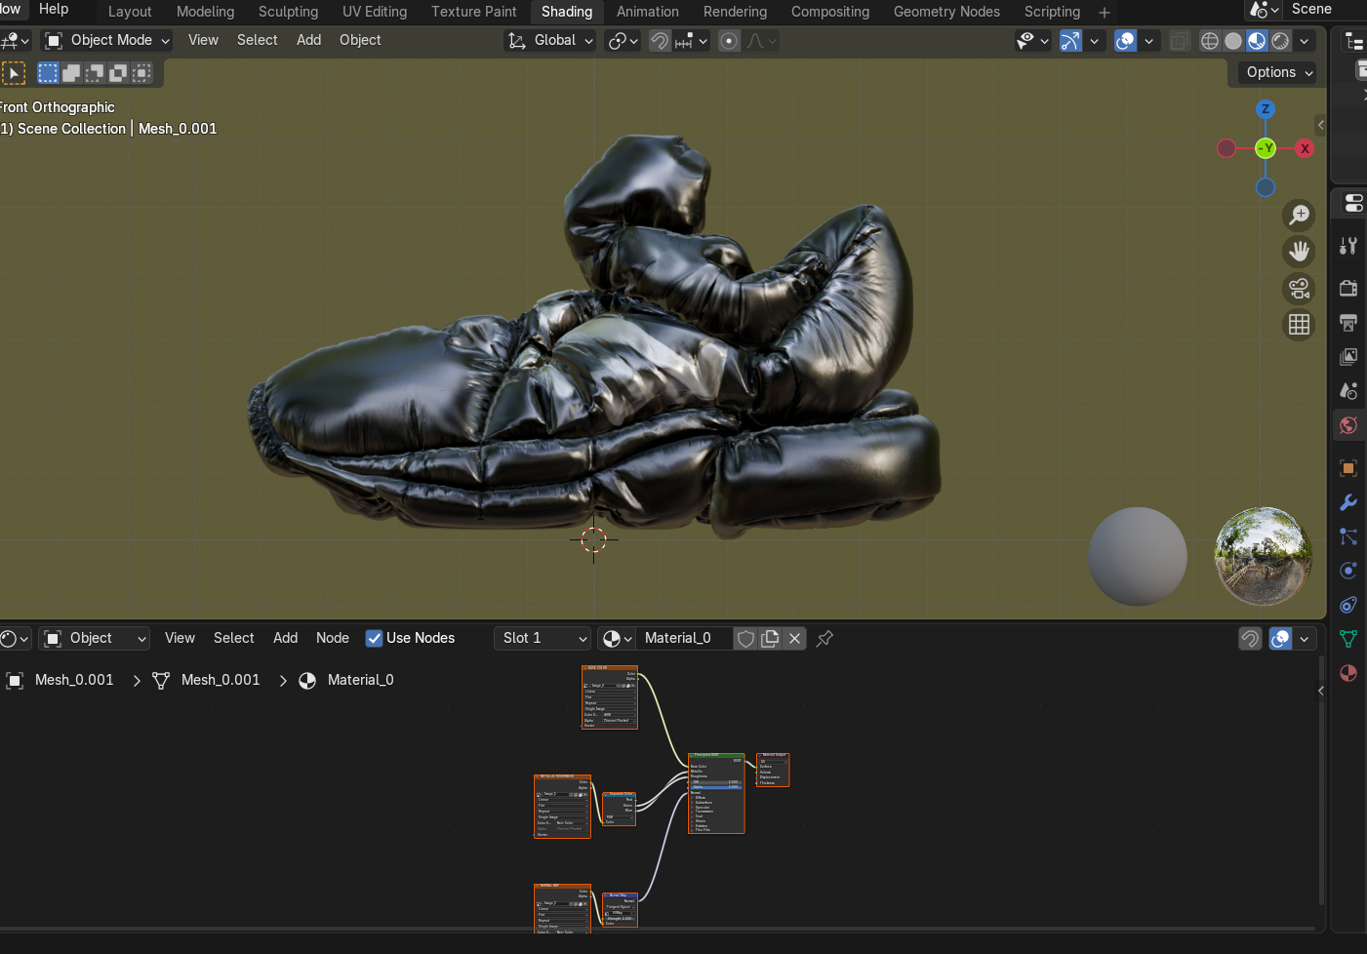Open the Tool properties tab (wrench-screwdriver icon)

(x=1348, y=246)
